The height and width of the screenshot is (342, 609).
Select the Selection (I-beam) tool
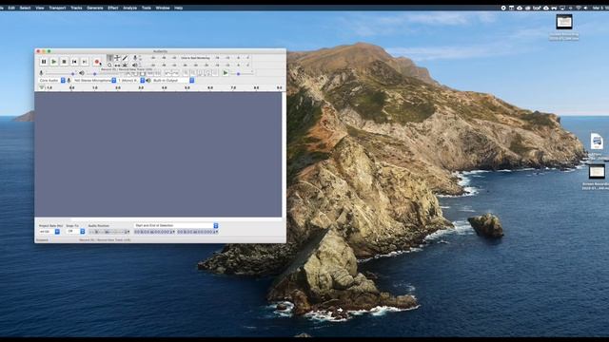pyautogui.click(x=110, y=58)
